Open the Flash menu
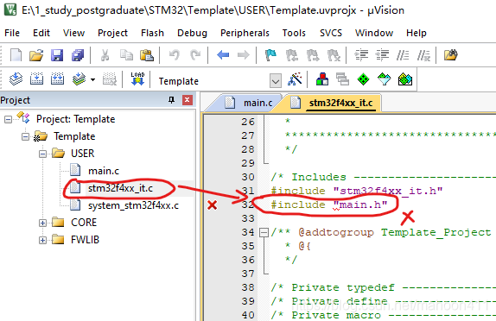Image resolution: width=496 pixels, height=321 pixels. click(152, 33)
